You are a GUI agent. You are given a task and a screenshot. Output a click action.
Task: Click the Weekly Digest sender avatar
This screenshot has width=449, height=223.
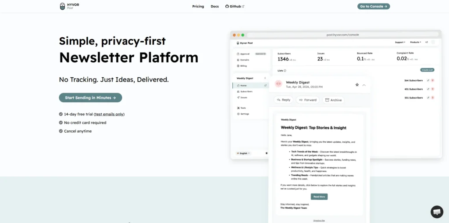click(x=278, y=84)
